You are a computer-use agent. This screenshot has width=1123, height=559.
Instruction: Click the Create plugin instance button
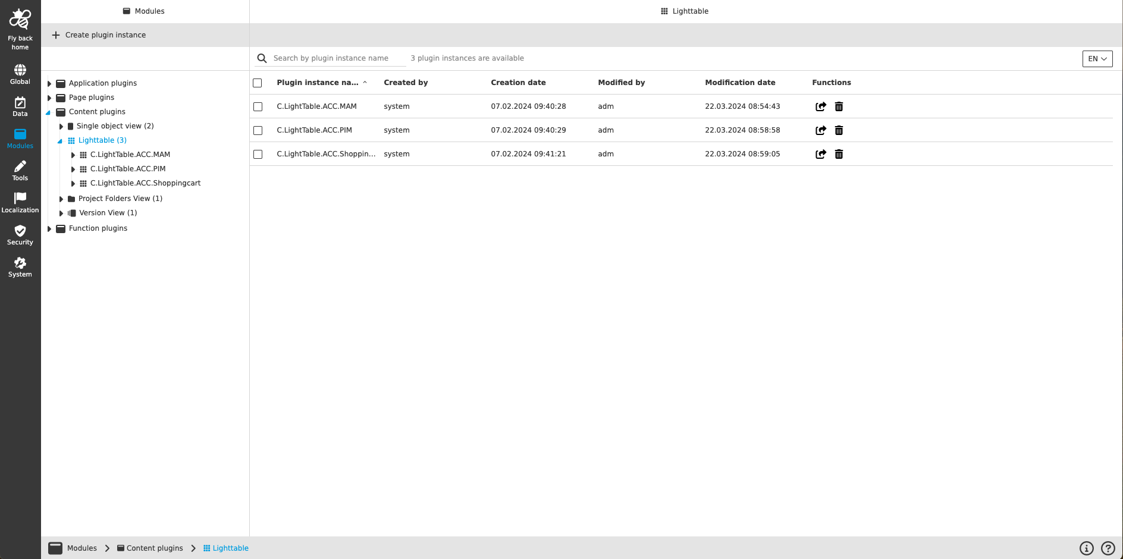[98, 34]
